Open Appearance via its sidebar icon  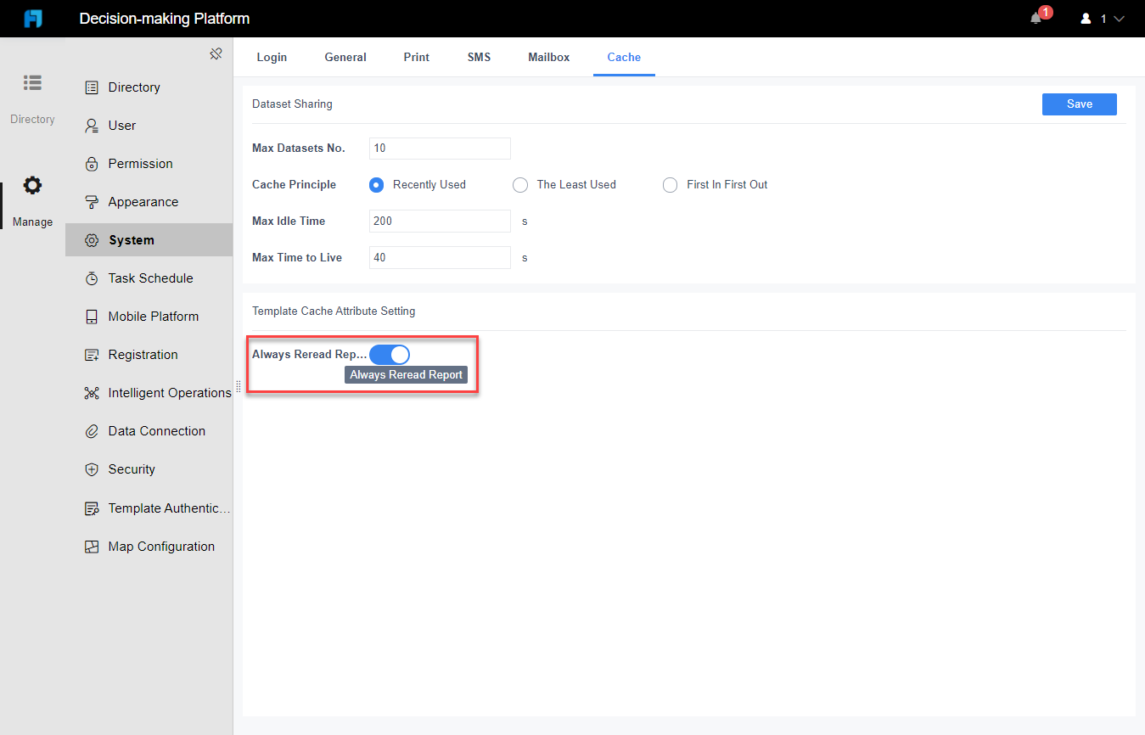click(92, 201)
